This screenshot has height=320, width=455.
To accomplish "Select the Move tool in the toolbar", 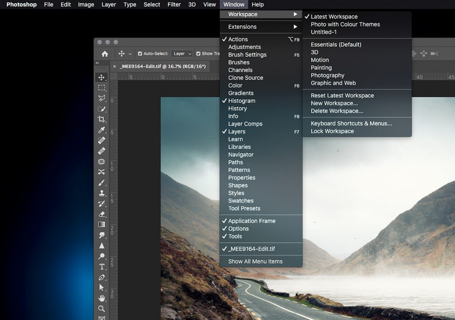I will point(102,77).
